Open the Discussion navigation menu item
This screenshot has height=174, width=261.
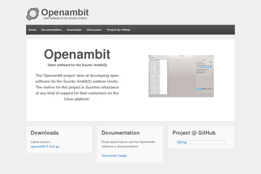click(x=94, y=30)
